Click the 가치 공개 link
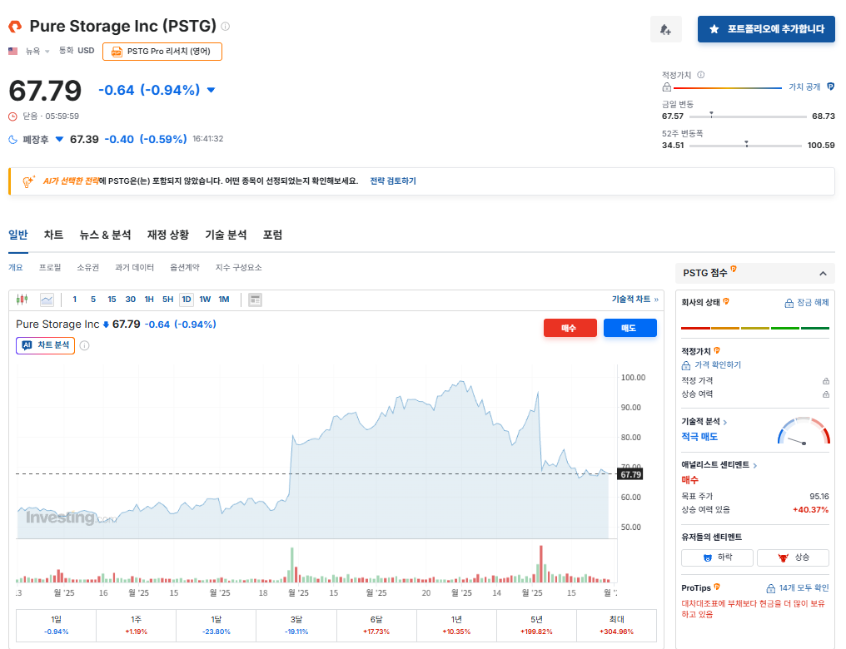846x649 pixels. 804,87
